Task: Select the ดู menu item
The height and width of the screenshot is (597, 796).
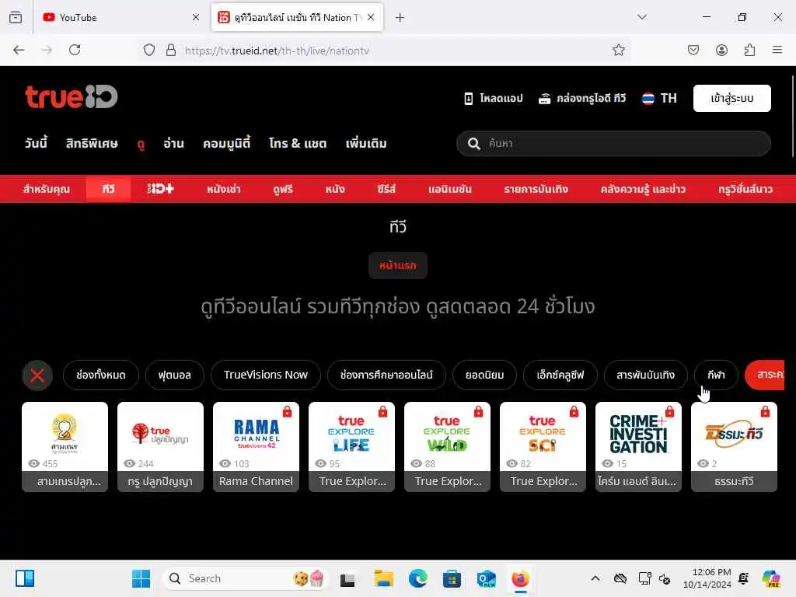Action: click(x=141, y=144)
